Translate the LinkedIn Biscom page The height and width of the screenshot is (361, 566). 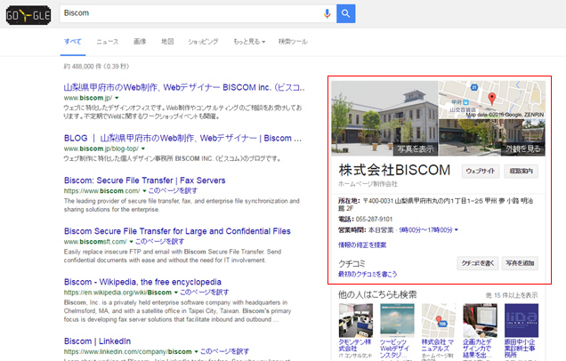coord(224,351)
